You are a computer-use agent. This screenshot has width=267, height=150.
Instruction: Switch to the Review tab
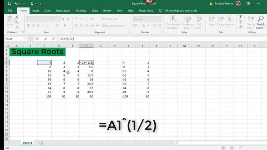tap(107, 10)
